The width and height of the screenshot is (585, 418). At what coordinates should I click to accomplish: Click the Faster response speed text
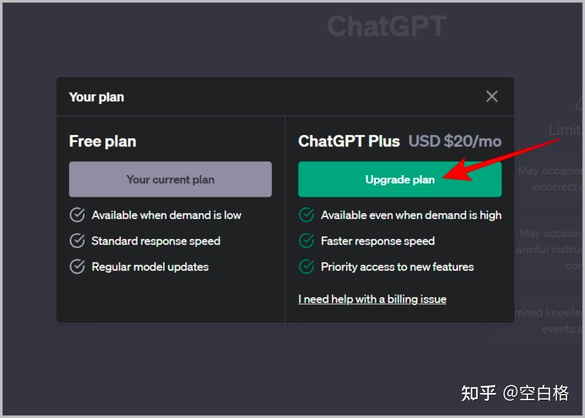click(378, 241)
